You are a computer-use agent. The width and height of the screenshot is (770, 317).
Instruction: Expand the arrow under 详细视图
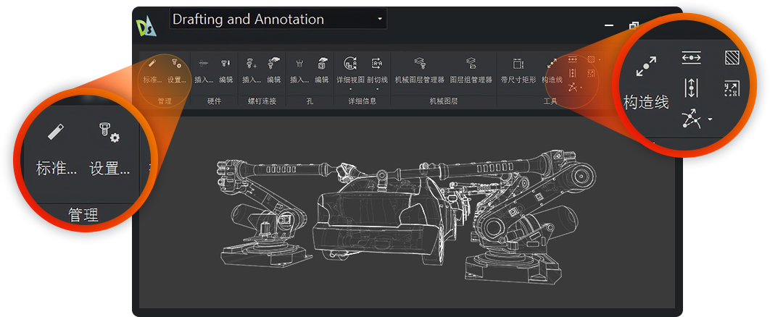(x=350, y=89)
